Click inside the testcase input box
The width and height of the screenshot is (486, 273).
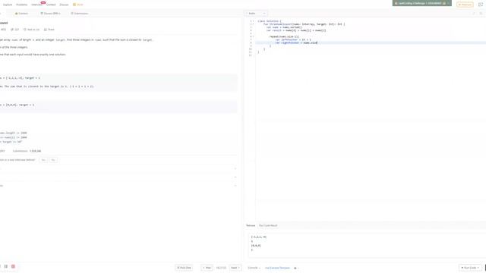tap(367, 245)
